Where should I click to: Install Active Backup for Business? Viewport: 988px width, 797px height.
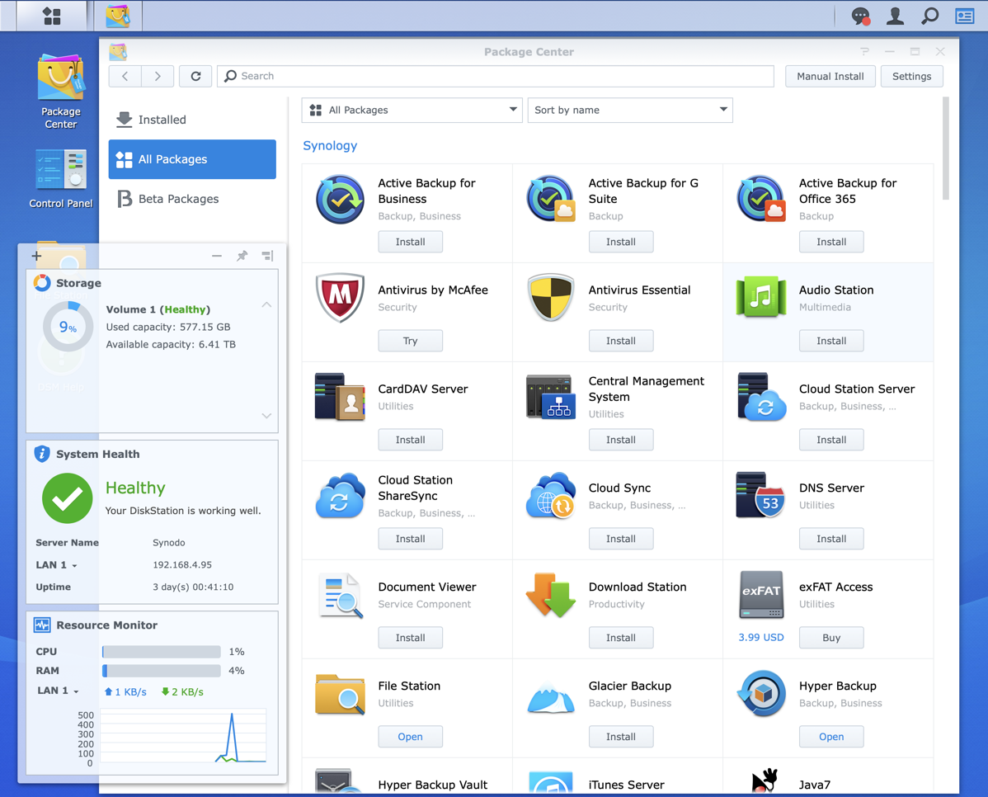[x=410, y=242]
